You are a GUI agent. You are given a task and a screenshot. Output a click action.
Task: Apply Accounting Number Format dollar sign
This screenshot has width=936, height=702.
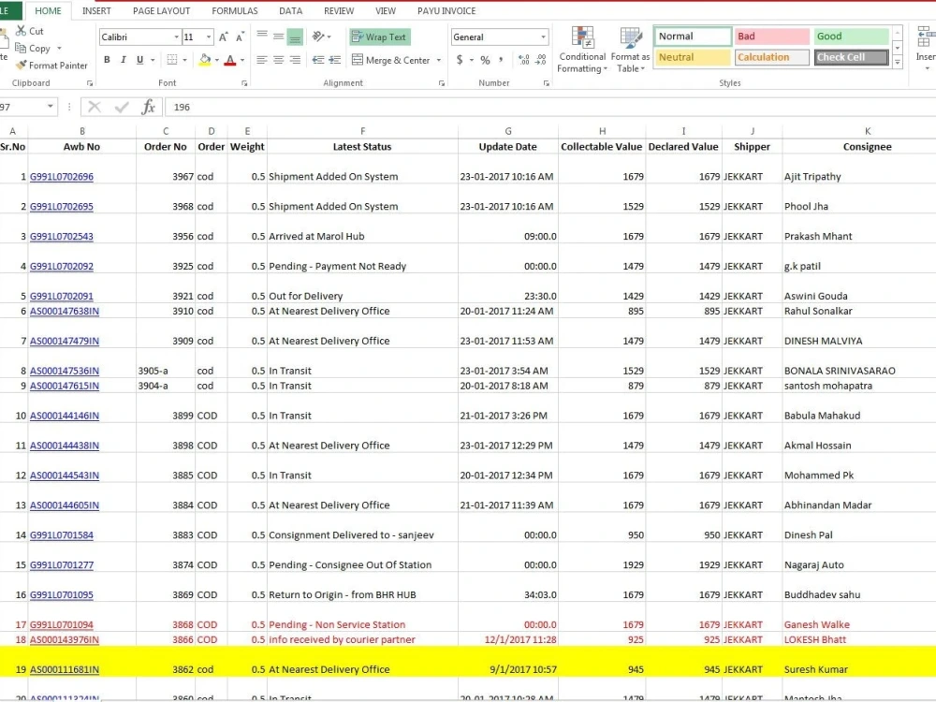coord(458,59)
